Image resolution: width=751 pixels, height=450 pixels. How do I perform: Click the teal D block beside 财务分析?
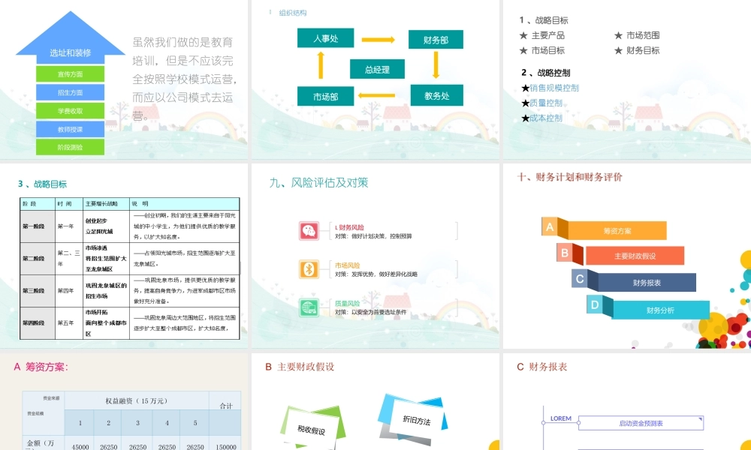point(596,306)
